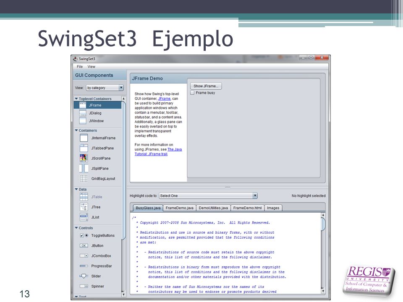Collapse the Controls section
The width and height of the screenshot is (403, 302).
coord(76,228)
